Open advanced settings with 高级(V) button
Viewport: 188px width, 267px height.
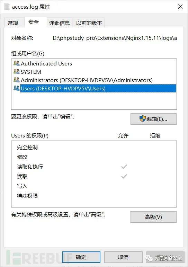coord(153,217)
